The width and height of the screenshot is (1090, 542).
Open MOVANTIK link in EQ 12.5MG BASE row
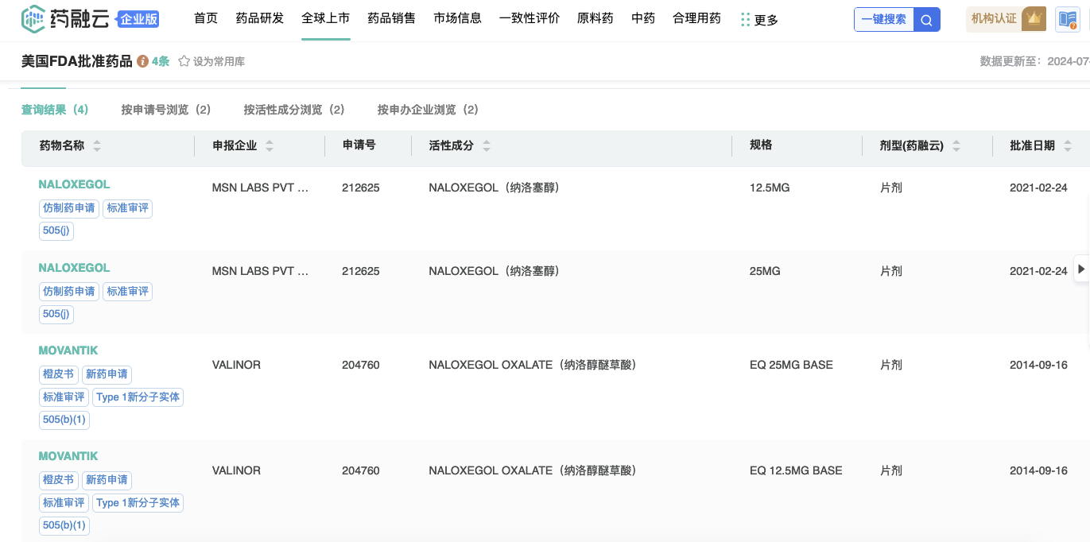click(x=68, y=456)
